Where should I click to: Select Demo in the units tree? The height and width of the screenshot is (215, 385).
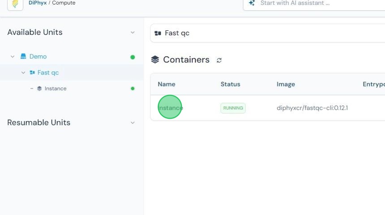click(x=38, y=57)
